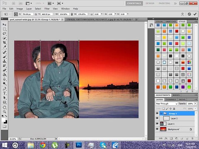
Task: Open the Opacity slider arrow
Action: point(195,103)
